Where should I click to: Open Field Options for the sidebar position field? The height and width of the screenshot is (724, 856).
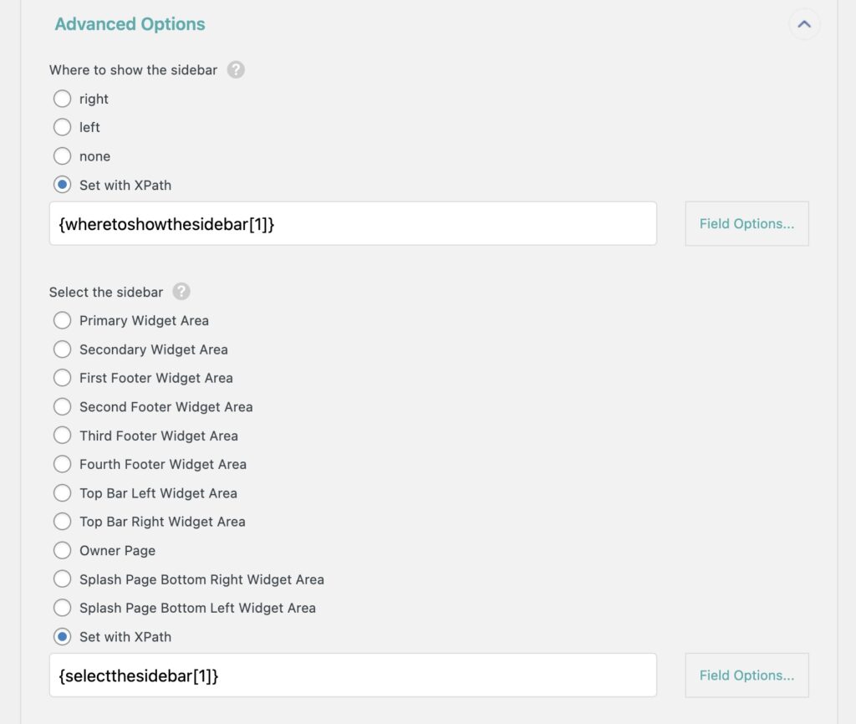coord(746,223)
